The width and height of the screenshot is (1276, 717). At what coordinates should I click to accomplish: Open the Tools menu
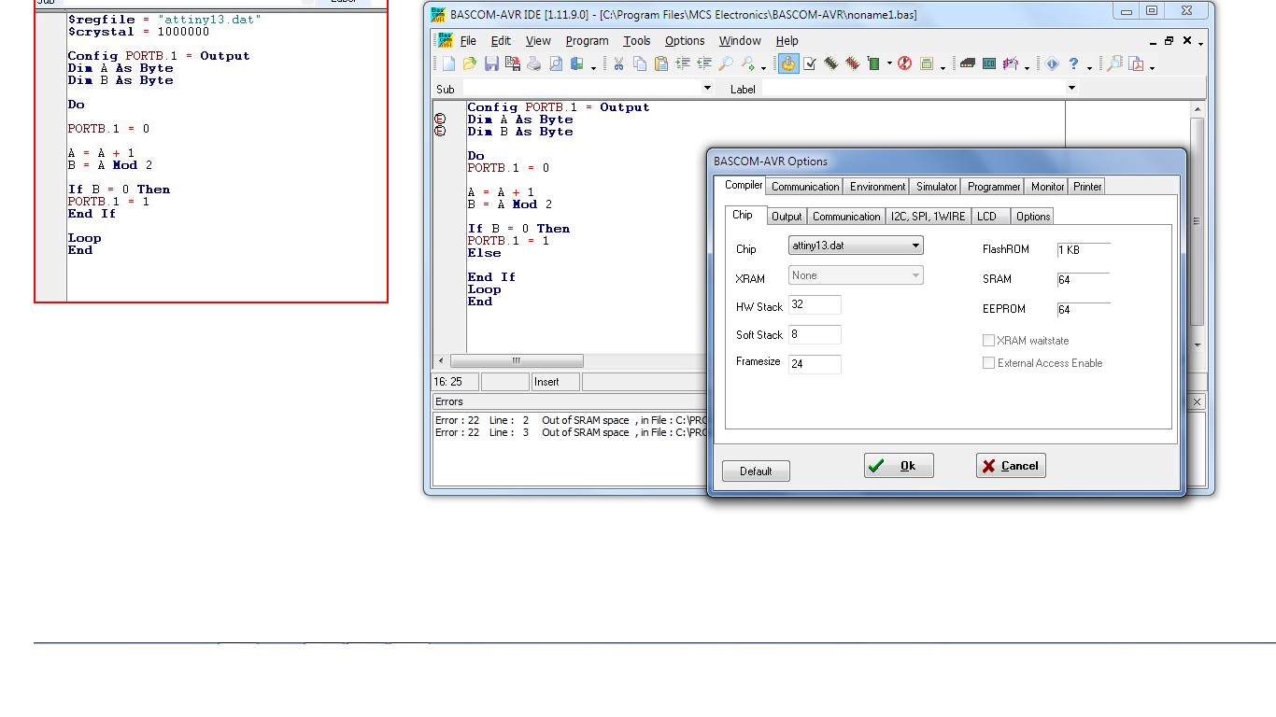(637, 41)
